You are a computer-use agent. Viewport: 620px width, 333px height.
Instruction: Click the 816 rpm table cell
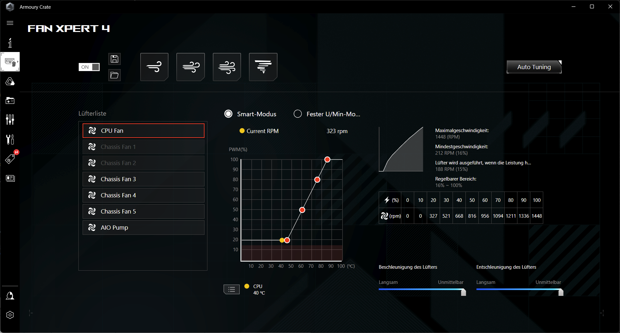coord(472,216)
